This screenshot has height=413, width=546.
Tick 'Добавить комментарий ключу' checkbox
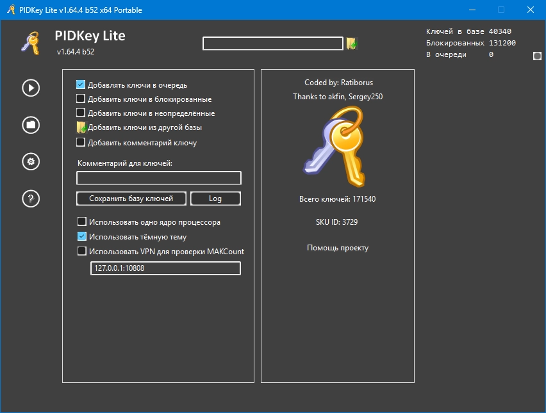point(81,142)
